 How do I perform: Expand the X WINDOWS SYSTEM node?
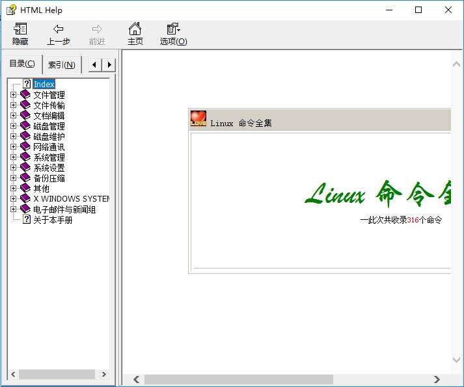[x=13, y=198]
